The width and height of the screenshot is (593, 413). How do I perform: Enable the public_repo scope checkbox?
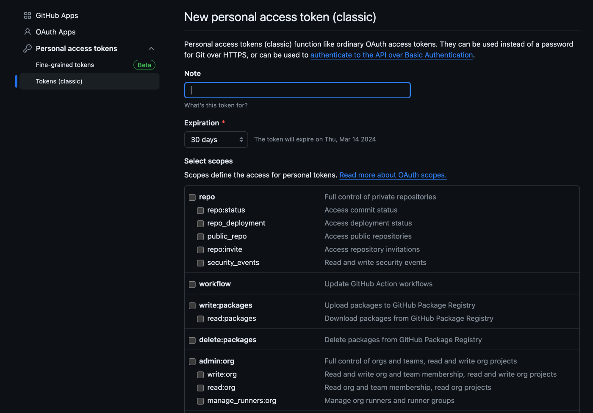tap(200, 237)
